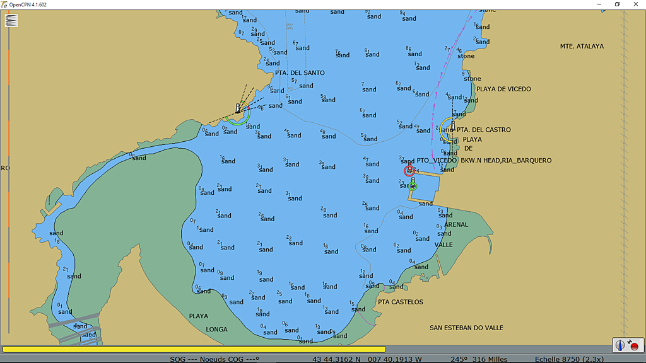Click the bearing and distance readout
Screen dimensions: 646x363
(479, 359)
